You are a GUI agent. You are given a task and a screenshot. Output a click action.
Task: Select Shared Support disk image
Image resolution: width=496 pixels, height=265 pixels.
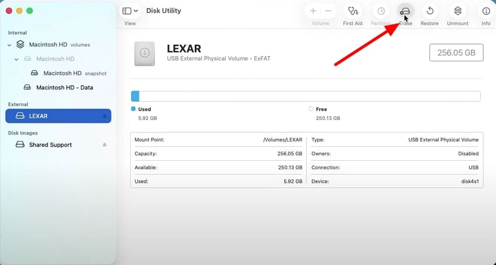[x=58, y=144]
